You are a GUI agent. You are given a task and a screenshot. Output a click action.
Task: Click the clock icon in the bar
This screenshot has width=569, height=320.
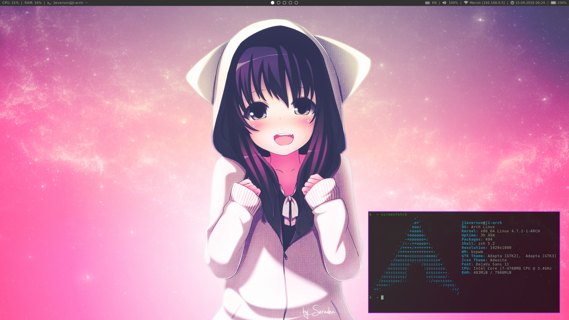tap(512, 3)
